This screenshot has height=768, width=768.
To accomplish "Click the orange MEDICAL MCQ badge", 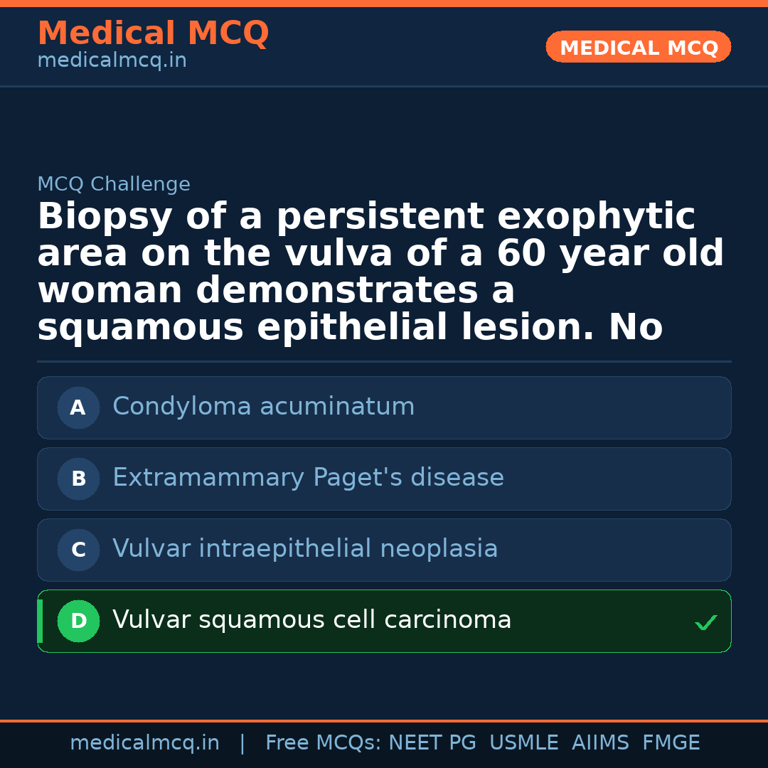I will (638, 47).
